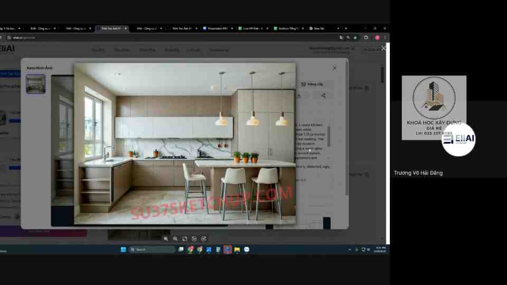Open the browser profile avatar

(x=377, y=38)
